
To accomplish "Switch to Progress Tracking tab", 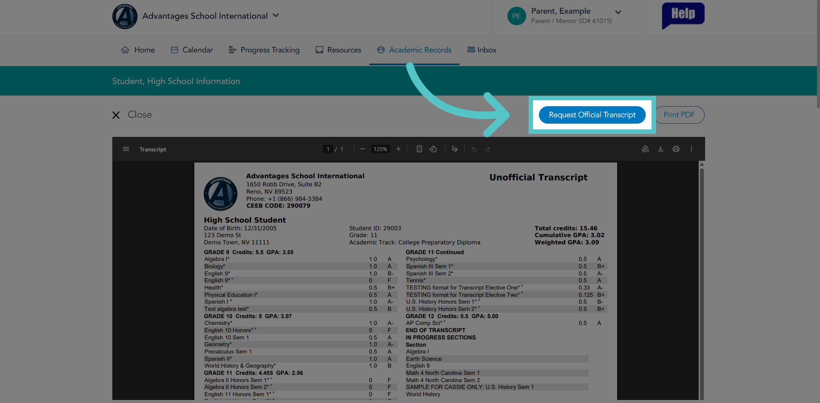I will tap(264, 50).
